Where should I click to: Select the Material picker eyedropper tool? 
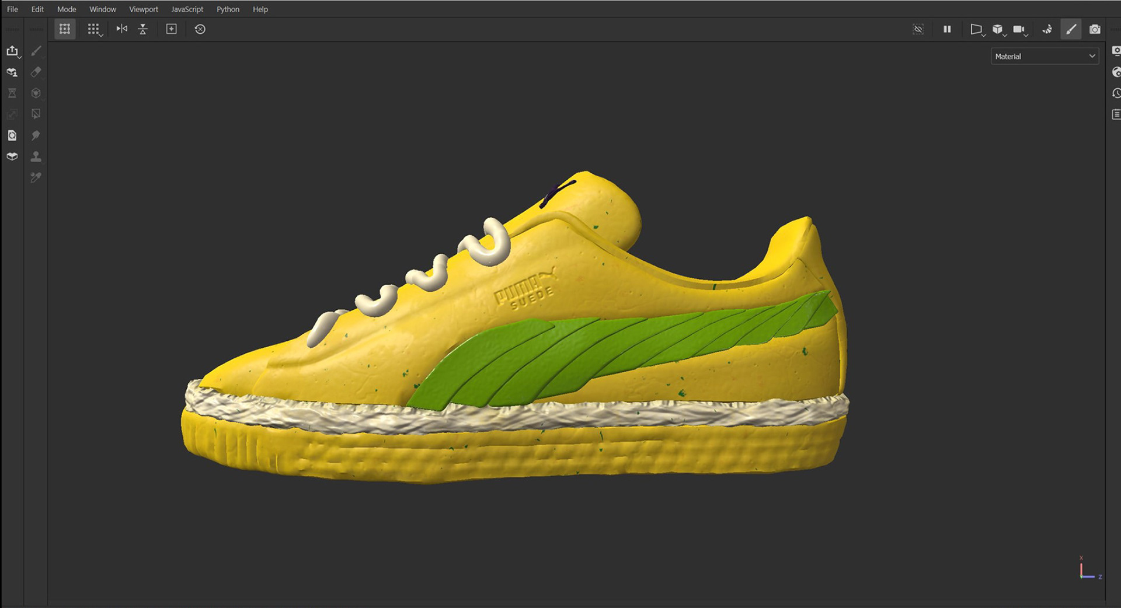coord(36,177)
